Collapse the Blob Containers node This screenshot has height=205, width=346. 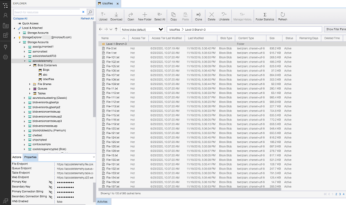[x=30, y=65]
